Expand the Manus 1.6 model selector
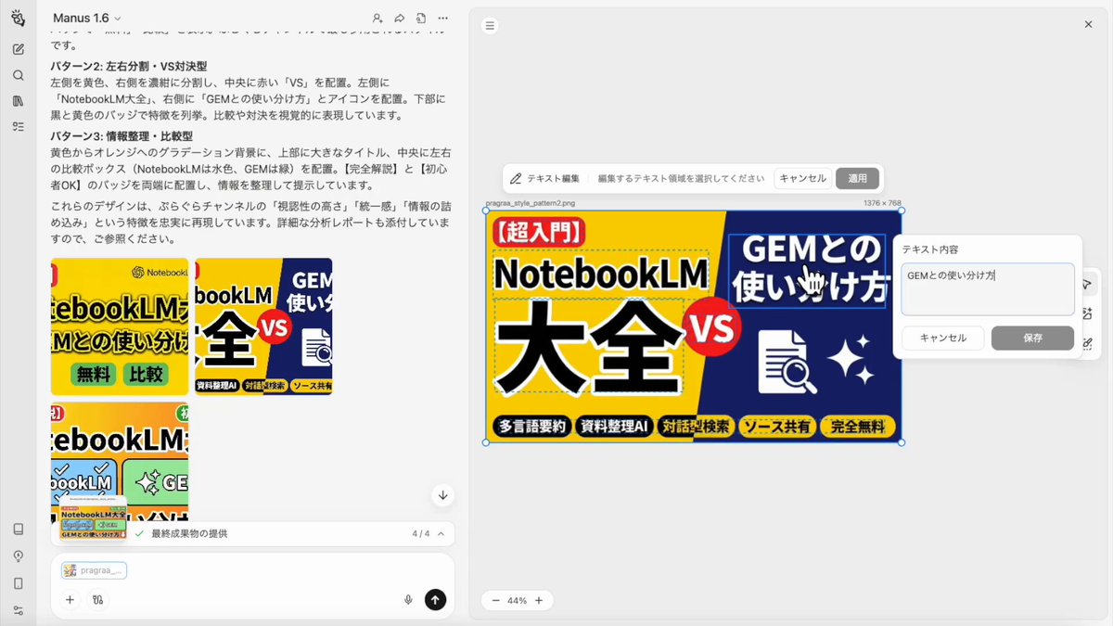 [x=87, y=19]
